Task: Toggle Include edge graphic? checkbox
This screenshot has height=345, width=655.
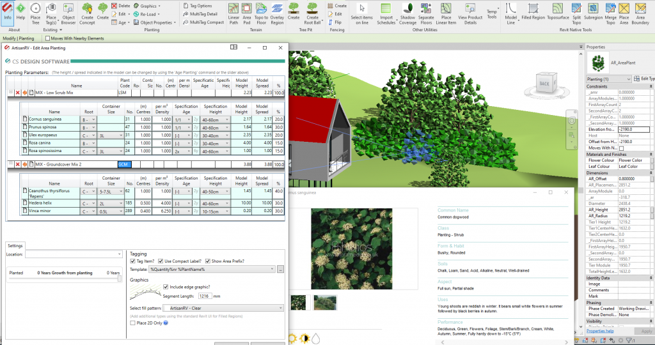Action: pyautogui.click(x=166, y=287)
